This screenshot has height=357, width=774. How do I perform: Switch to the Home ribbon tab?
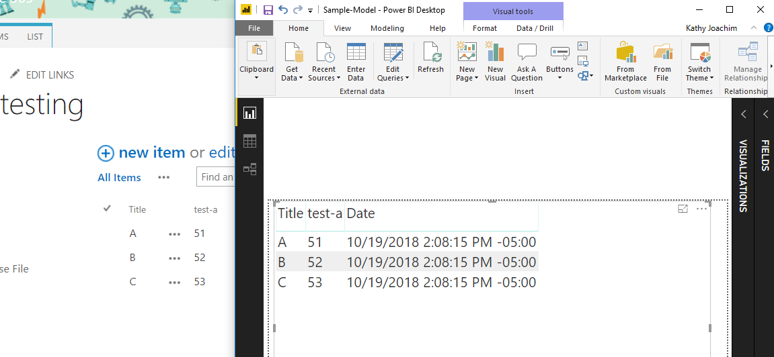tap(299, 28)
